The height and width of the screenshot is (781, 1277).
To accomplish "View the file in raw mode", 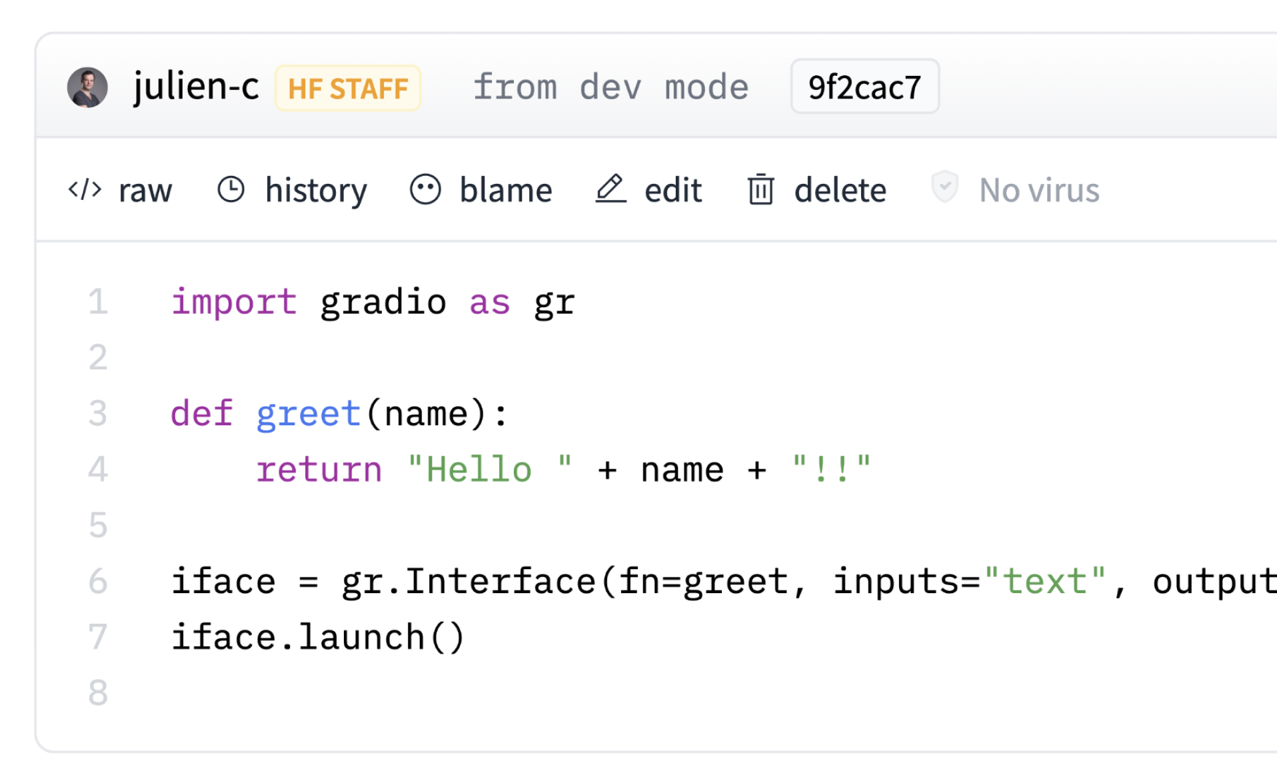I will click(145, 190).
